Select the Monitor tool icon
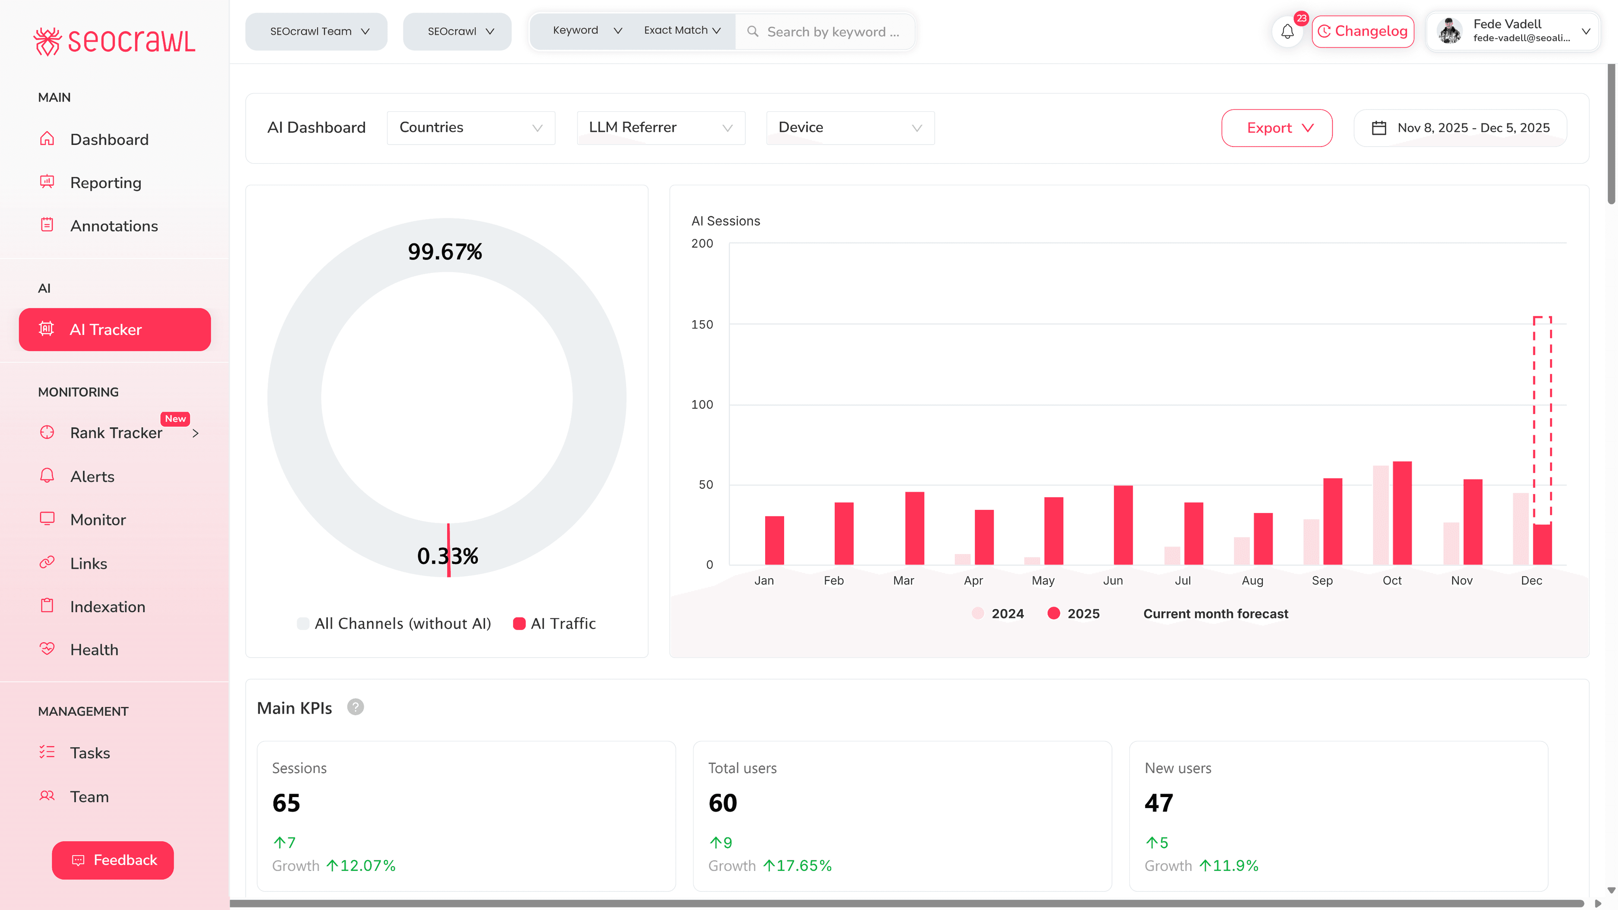 tap(48, 519)
